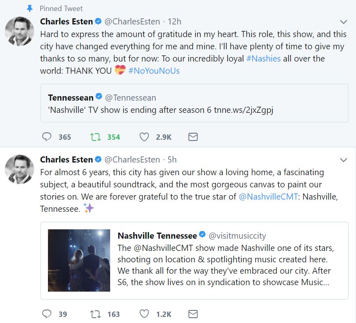
Task: Open the #NoYouNoUs hashtag link
Action: coord(154,71)
